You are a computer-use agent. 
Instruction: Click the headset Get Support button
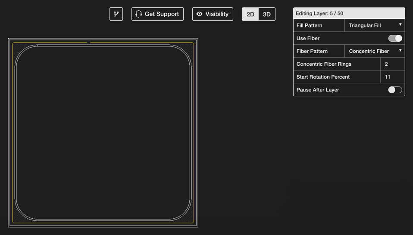[157, 14]
